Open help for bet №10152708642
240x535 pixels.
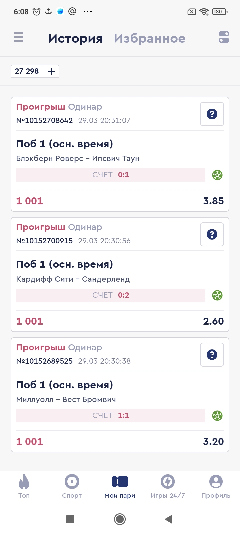click(x=212, y=114)
